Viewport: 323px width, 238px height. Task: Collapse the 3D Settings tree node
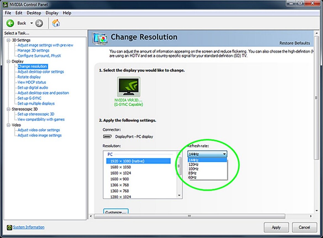click(x=9, y=40)
